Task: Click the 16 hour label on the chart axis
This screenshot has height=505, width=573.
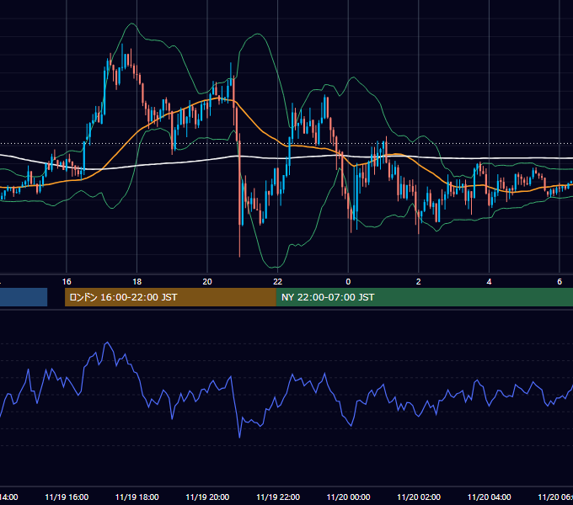Action: coord(67,282)
